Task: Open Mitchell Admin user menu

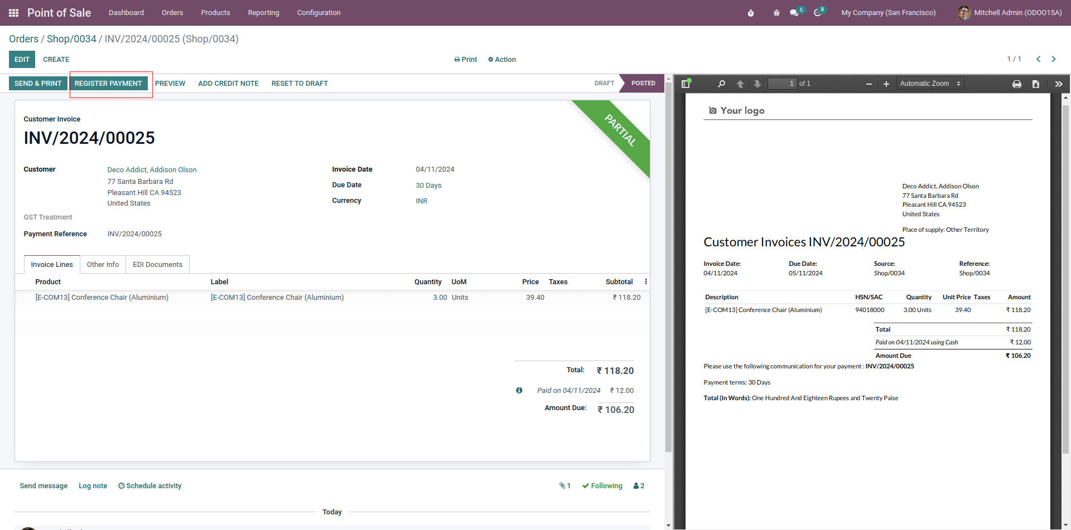Action: pos(1010,13)
